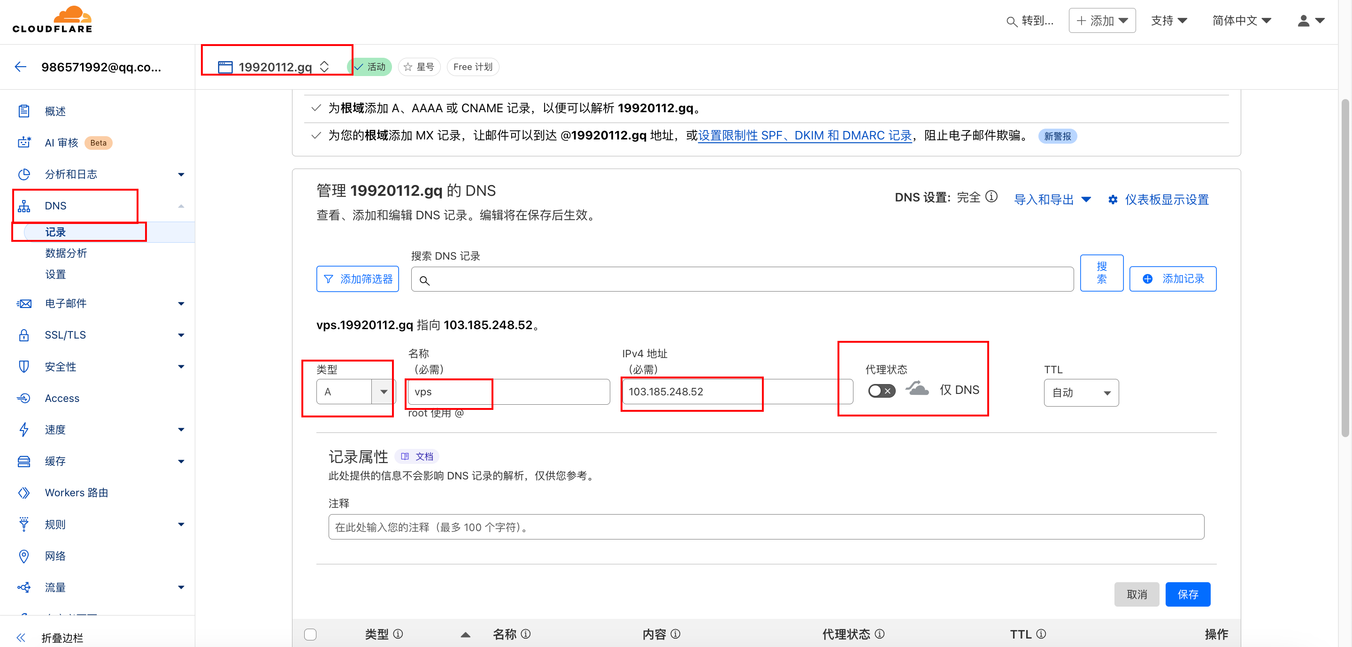Click the TTL column info icon
1352x647 pixels.
click(1041, 634)
